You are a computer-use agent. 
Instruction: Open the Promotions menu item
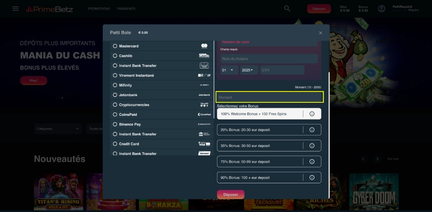click(x=99, y=9)
